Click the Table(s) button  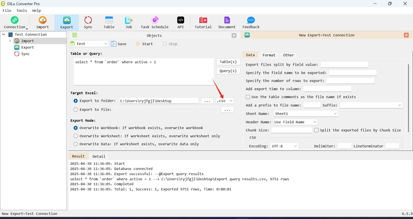228,61
